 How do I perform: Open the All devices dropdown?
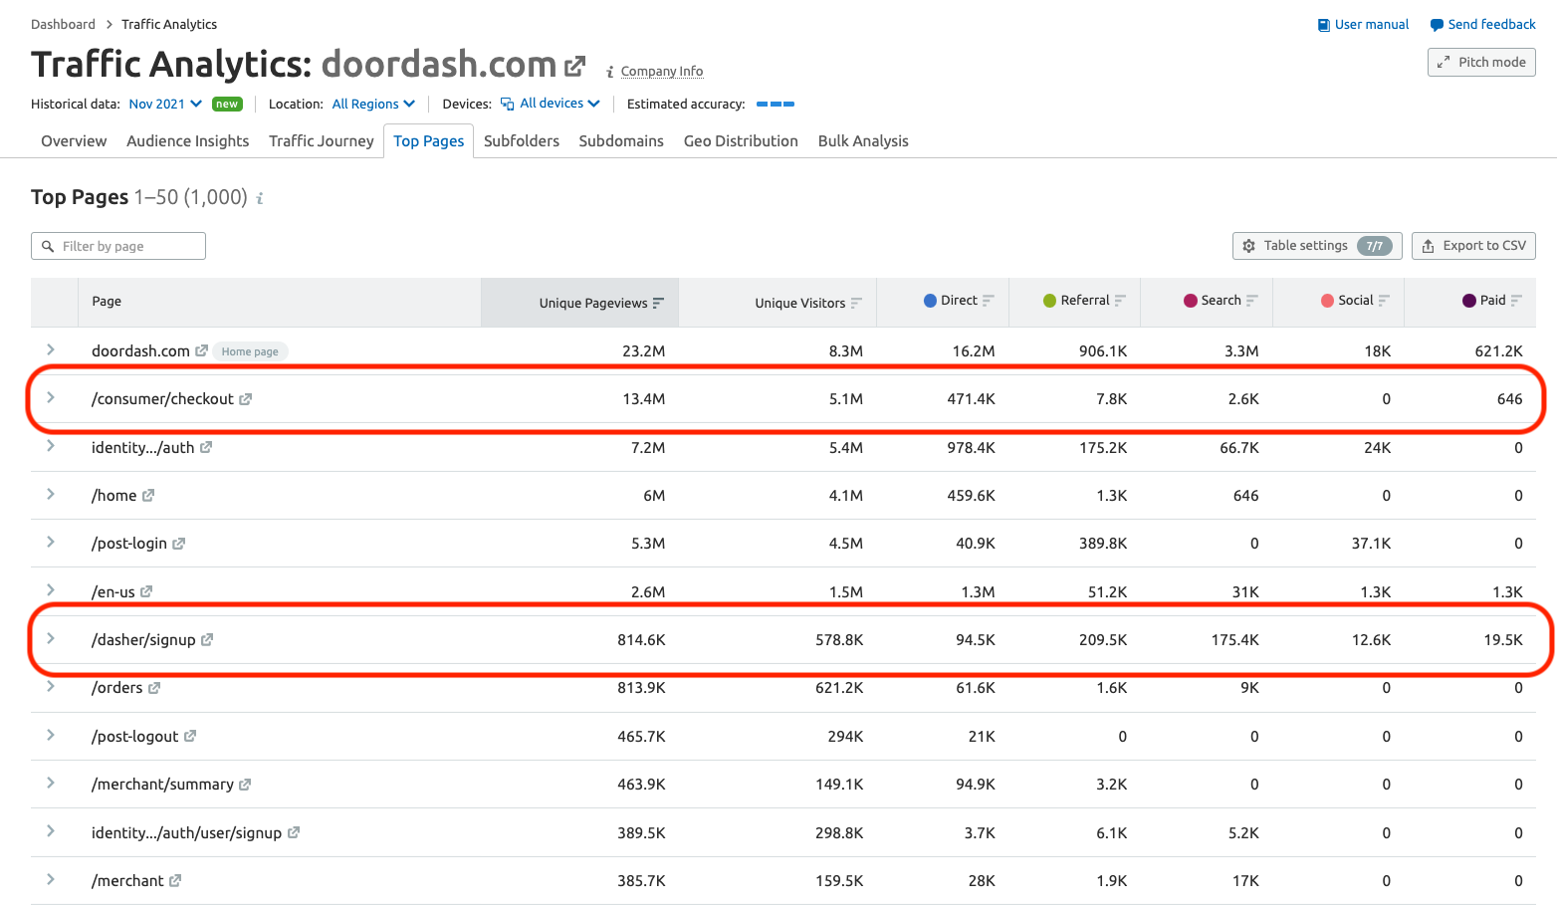[551, 104]
